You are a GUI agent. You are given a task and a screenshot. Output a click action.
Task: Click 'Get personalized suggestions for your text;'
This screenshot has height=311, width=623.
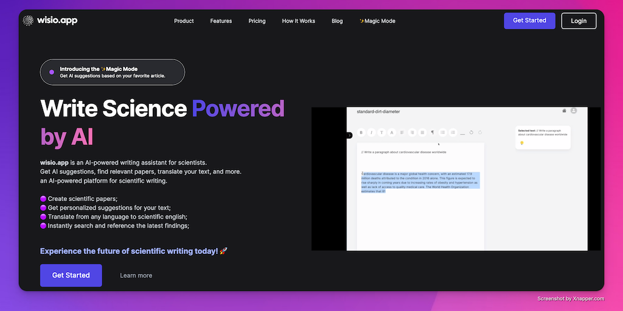tap(110, 208)
